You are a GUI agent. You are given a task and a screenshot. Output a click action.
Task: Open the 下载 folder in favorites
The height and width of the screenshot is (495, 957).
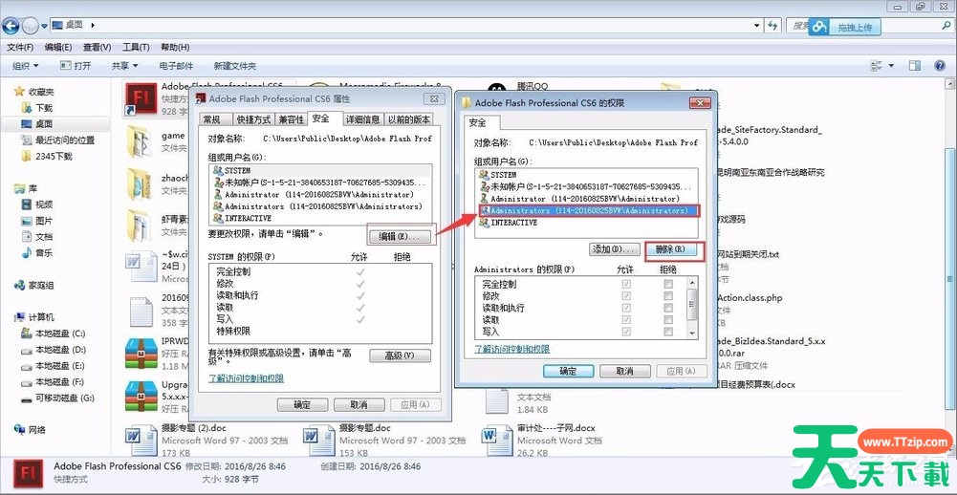coord(37,107)
